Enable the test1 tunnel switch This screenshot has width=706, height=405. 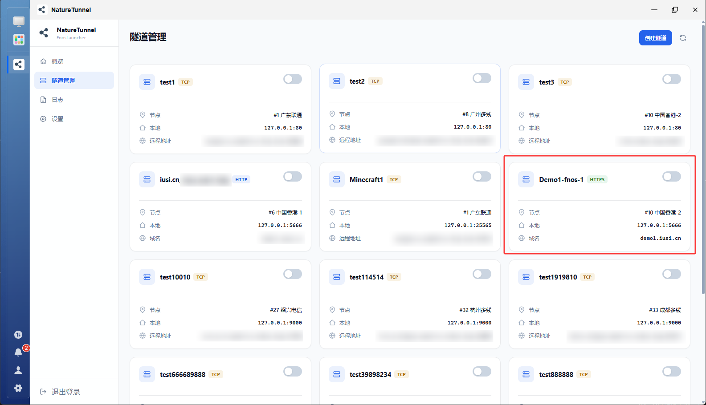click(x=293, y=79)
